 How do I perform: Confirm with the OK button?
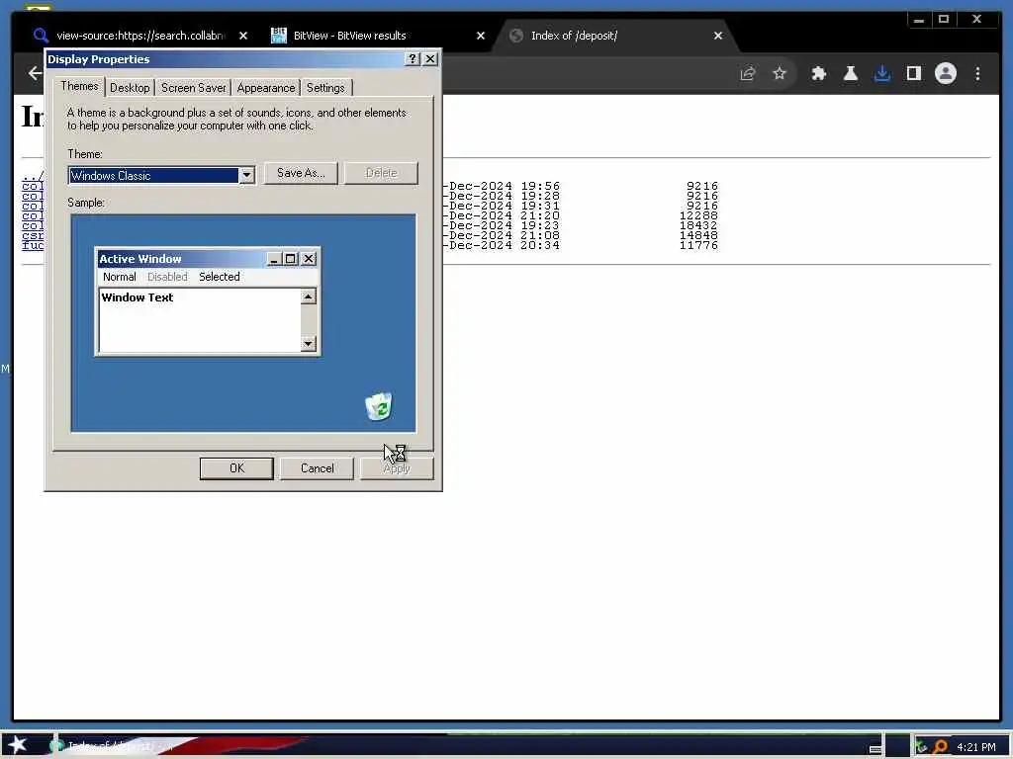point(236,467)
